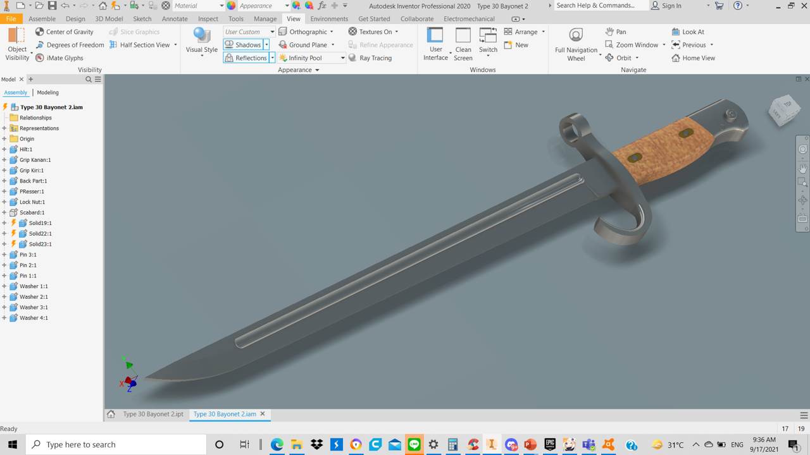Click the Orthographic projection icon
Screen dimensions: 810x455
pyautogui.click(x=283, y=32)
